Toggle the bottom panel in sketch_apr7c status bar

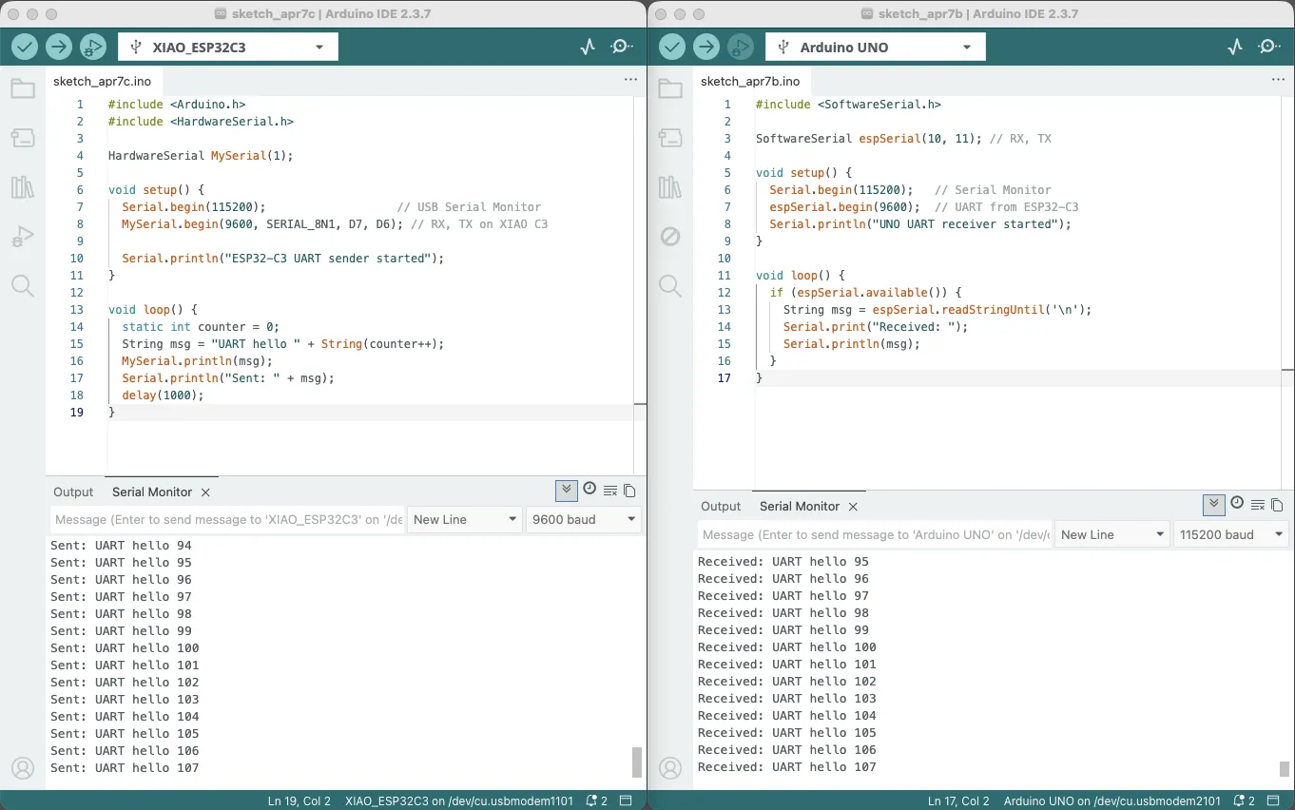(x=626, y=800)
